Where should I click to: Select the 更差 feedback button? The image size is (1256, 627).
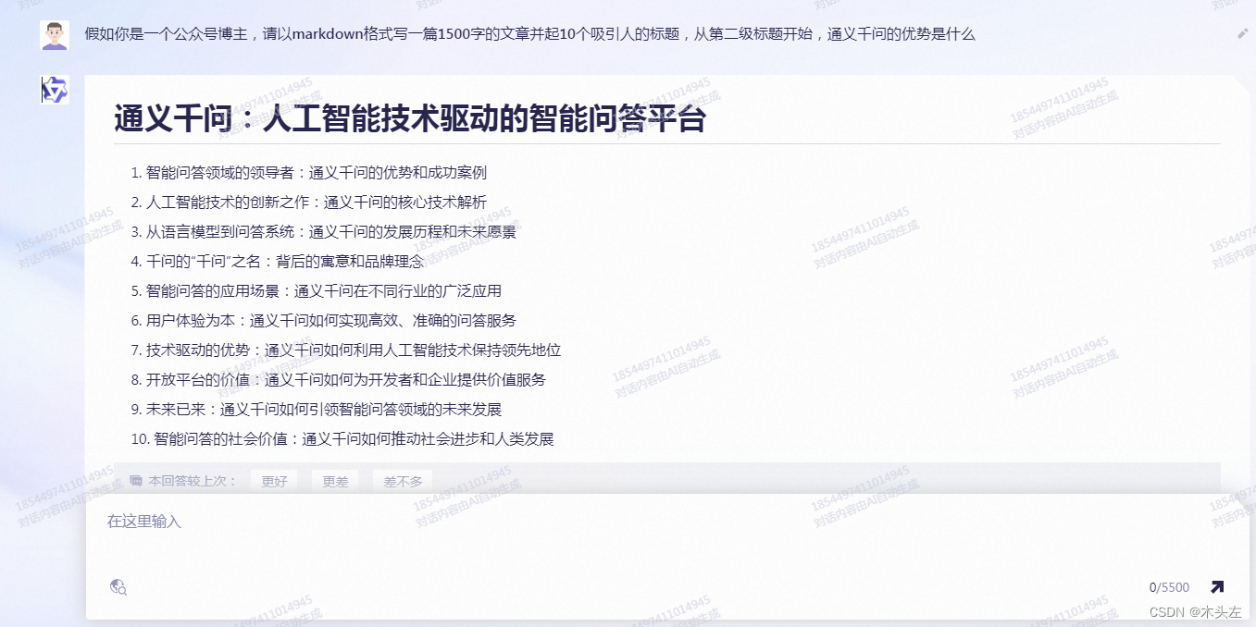tap(334, 481)
